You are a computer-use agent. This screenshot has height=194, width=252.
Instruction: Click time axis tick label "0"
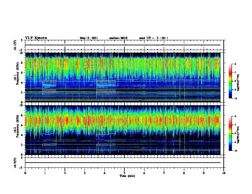[x=25, y=173]
